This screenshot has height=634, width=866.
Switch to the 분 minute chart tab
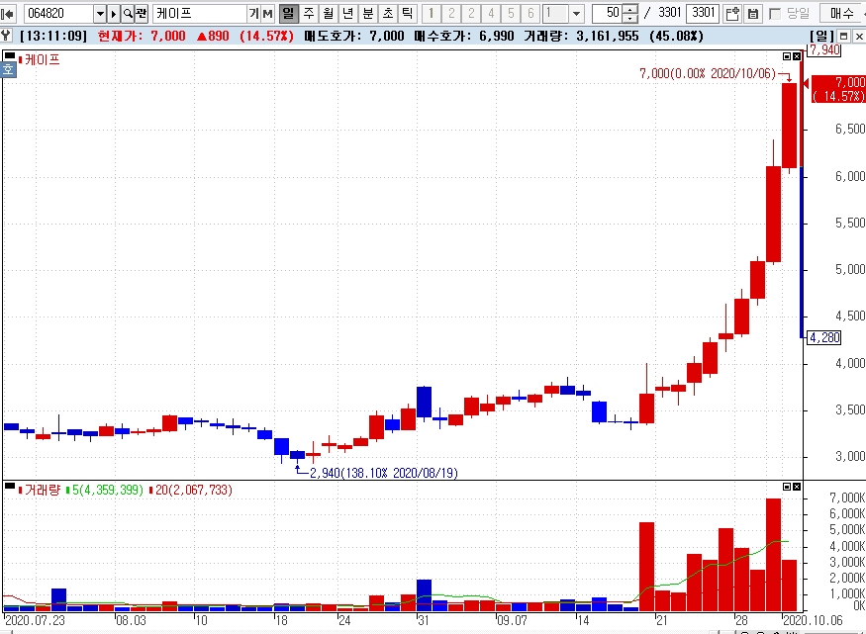[368, 13]
